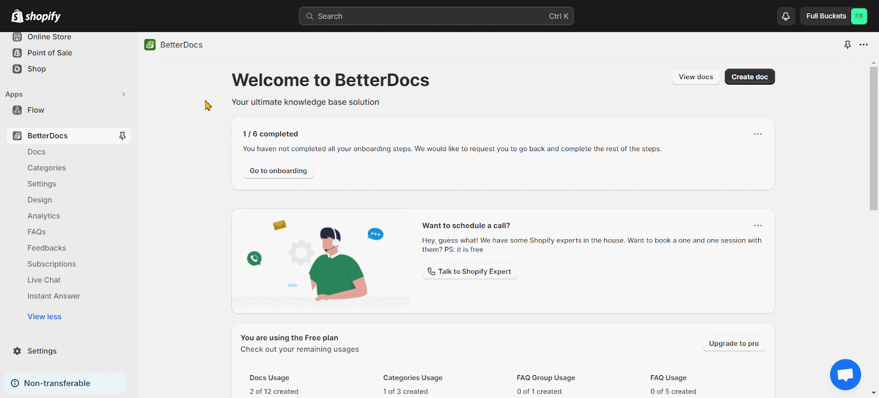Open options dots on onboarding card
879x398 pixels.
[x=758, y=134]
